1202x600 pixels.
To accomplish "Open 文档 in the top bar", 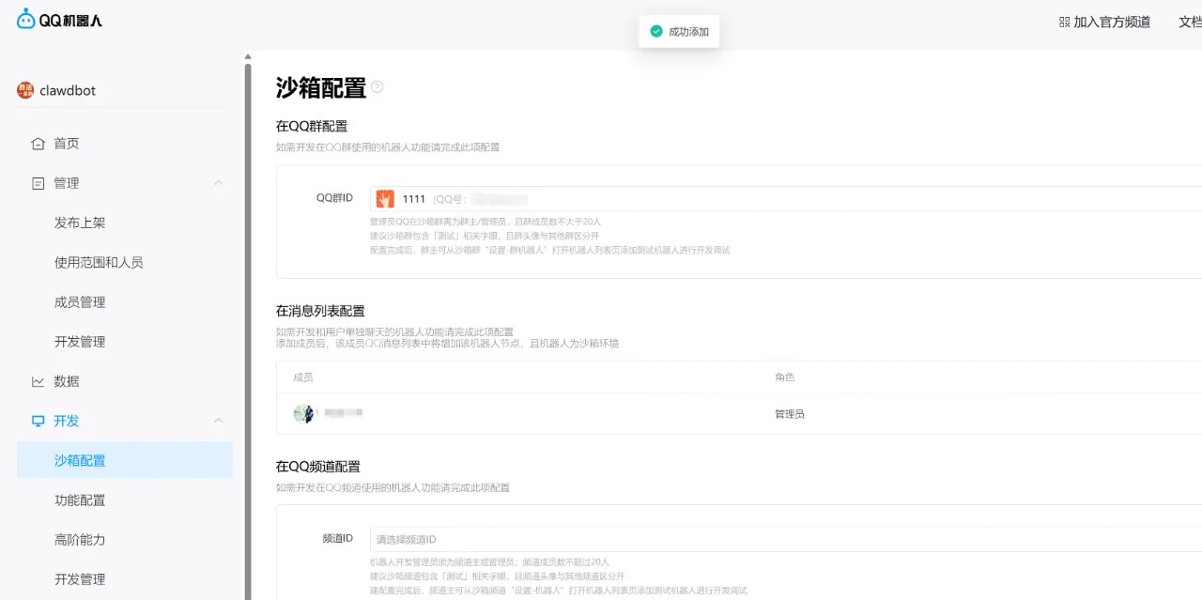I will pos(1191,22).
